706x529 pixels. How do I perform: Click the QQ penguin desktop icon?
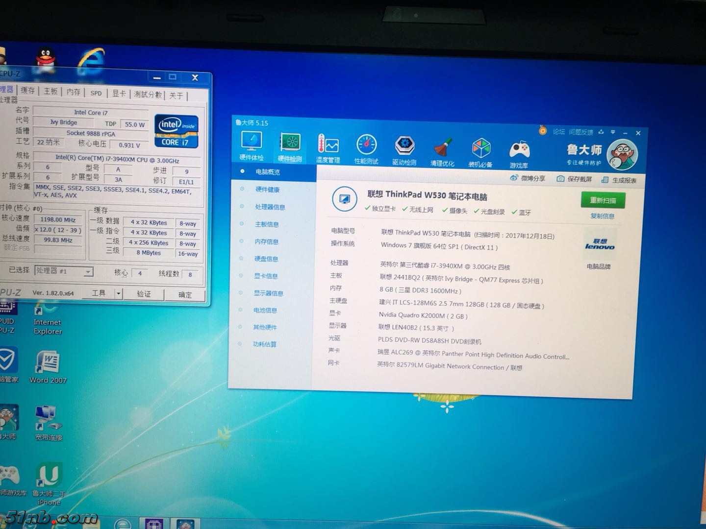click(46, 60)
